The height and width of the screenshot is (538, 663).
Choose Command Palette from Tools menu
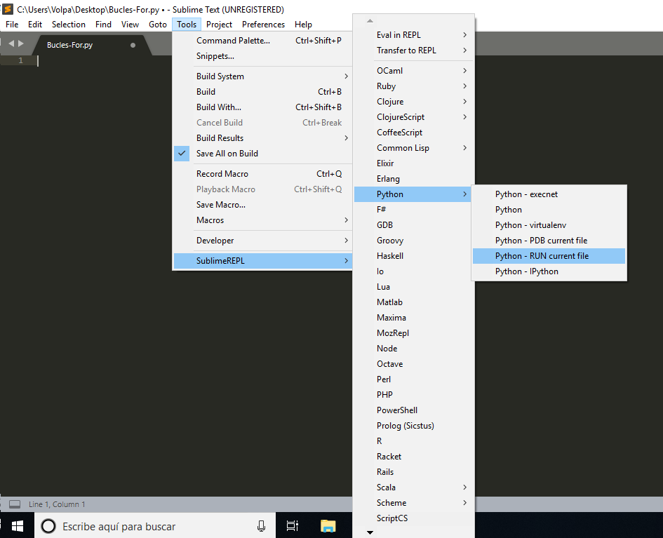pos(233,41)
